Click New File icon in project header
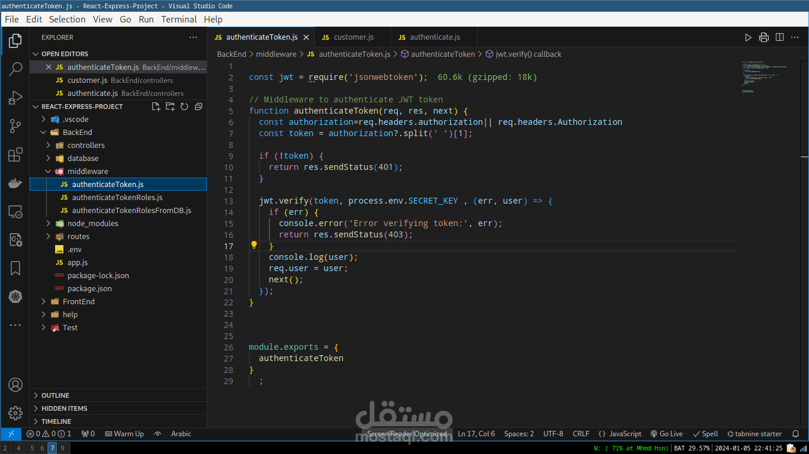Screen dimensions: 809x454 [156, 107]
